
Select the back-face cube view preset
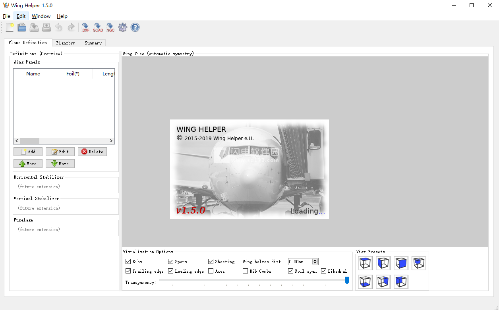(x=401, y=282)
